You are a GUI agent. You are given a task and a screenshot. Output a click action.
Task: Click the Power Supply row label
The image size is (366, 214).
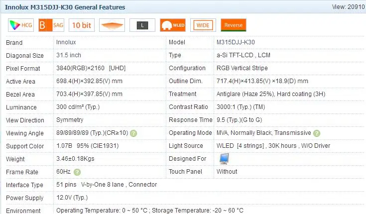[25, 198]
